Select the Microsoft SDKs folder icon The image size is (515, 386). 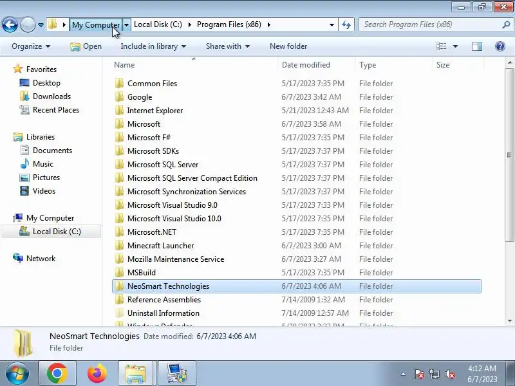[x=119, y=151]
